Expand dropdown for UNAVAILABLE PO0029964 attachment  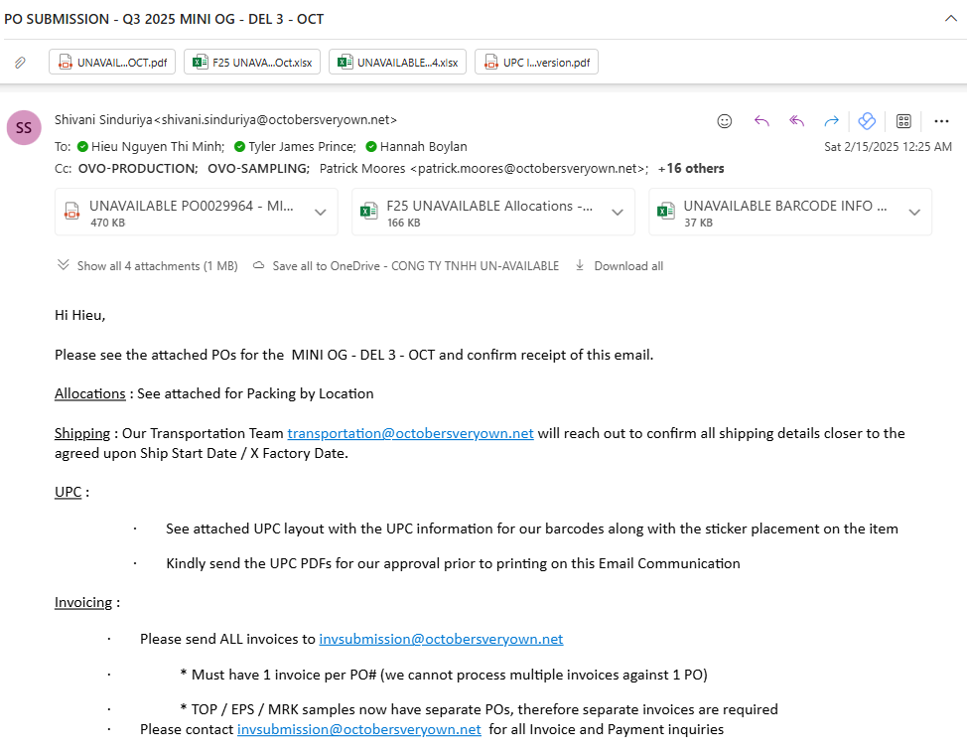click(320, 213)
